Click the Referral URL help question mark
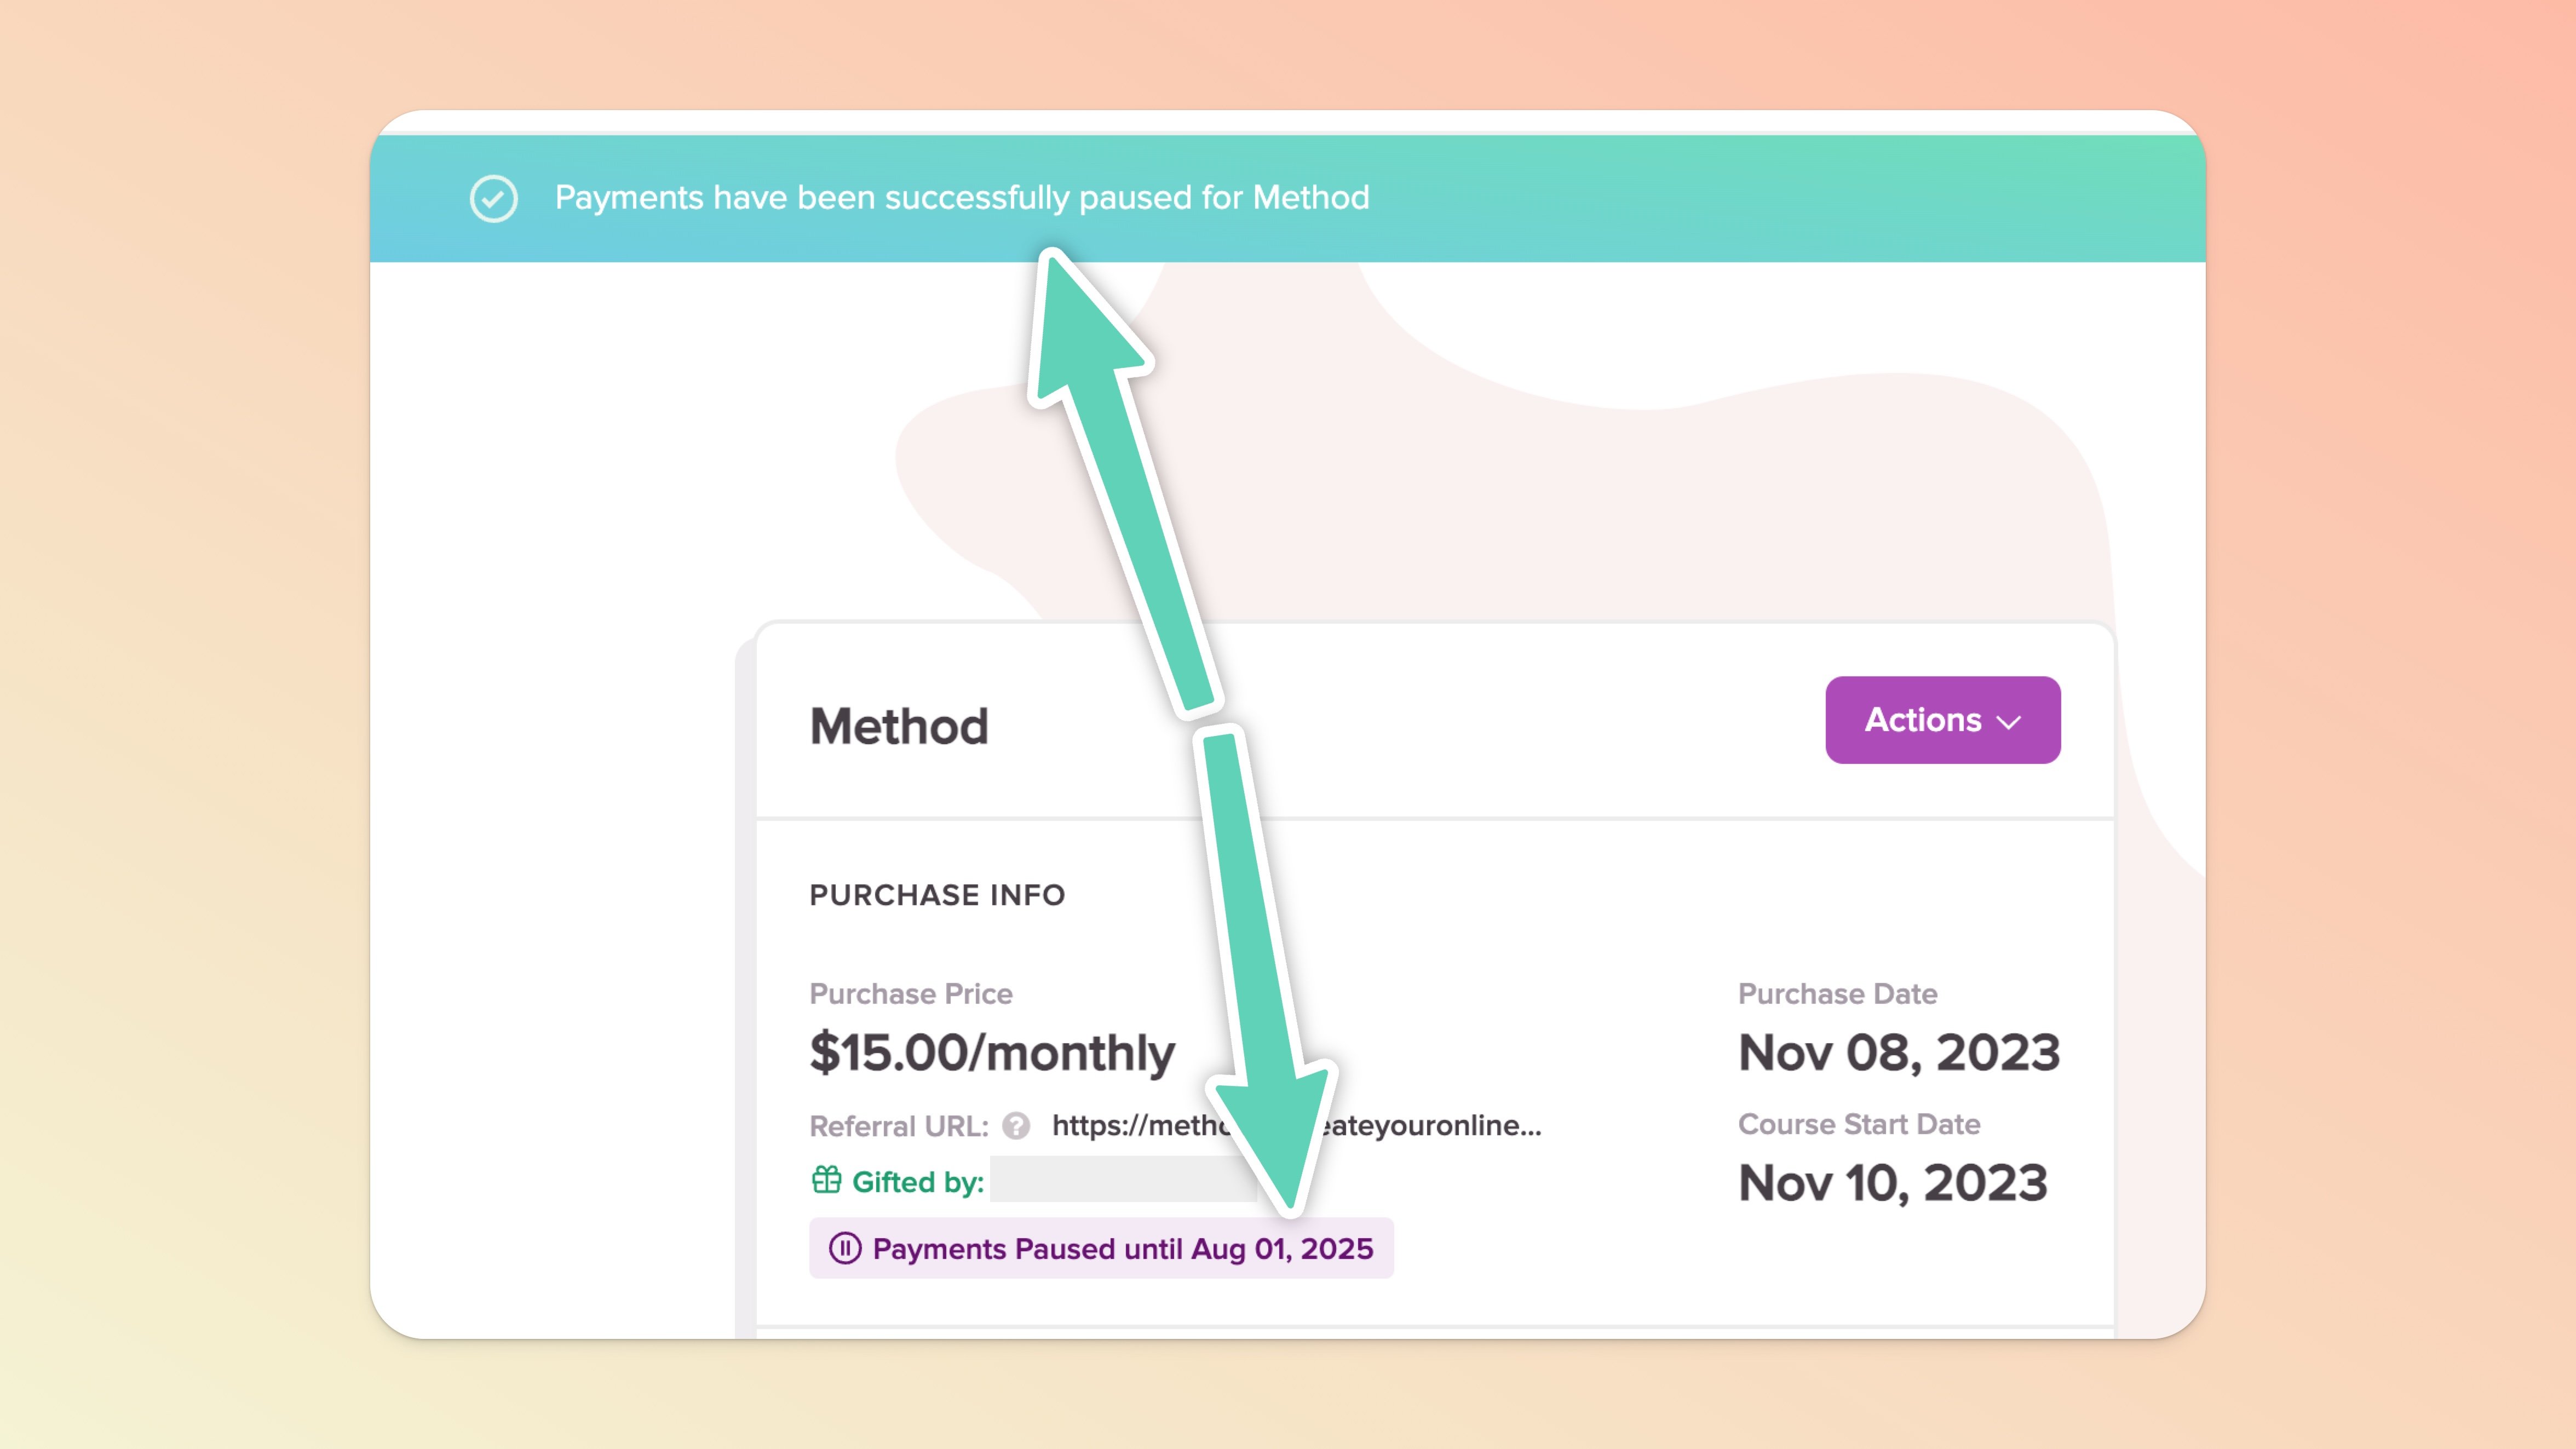Image resolution: width=2576 pixels, height=1449 pixels. pos(1016,1126)
